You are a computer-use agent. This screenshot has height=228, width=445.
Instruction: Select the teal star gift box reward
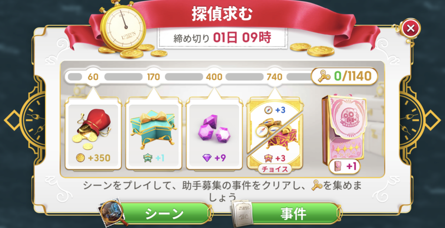click(x=154, y=133)
